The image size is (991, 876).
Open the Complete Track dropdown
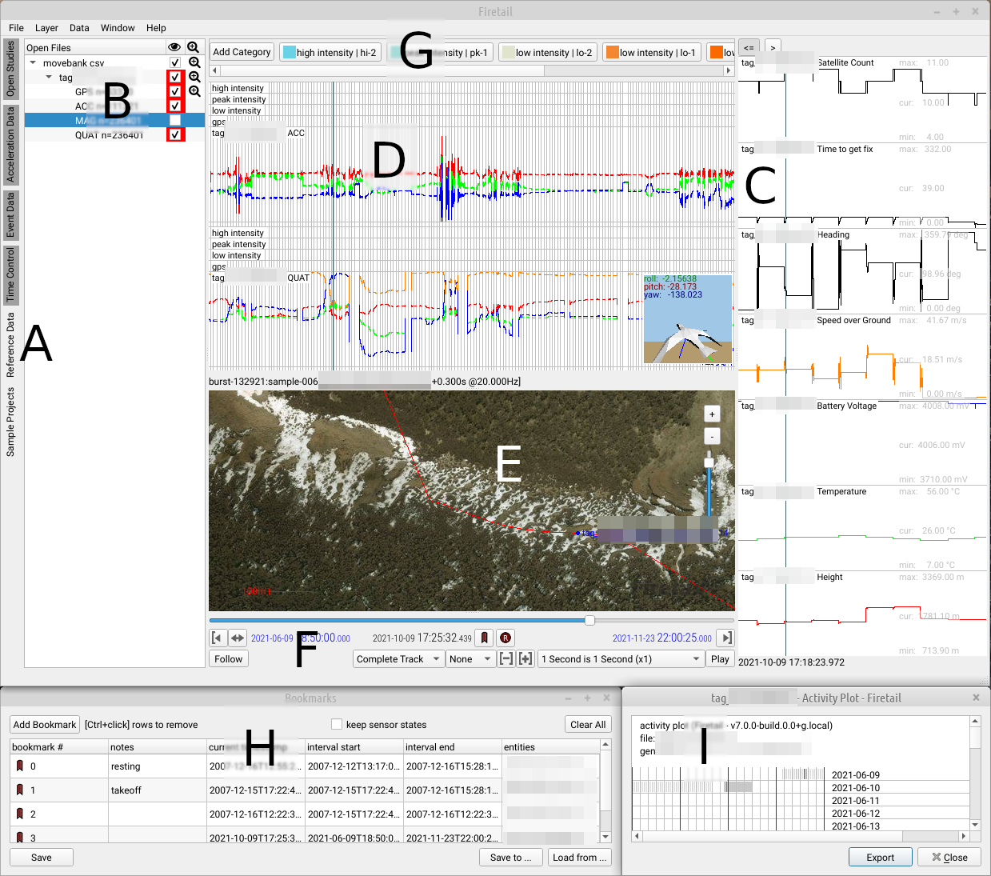[398, 658]
